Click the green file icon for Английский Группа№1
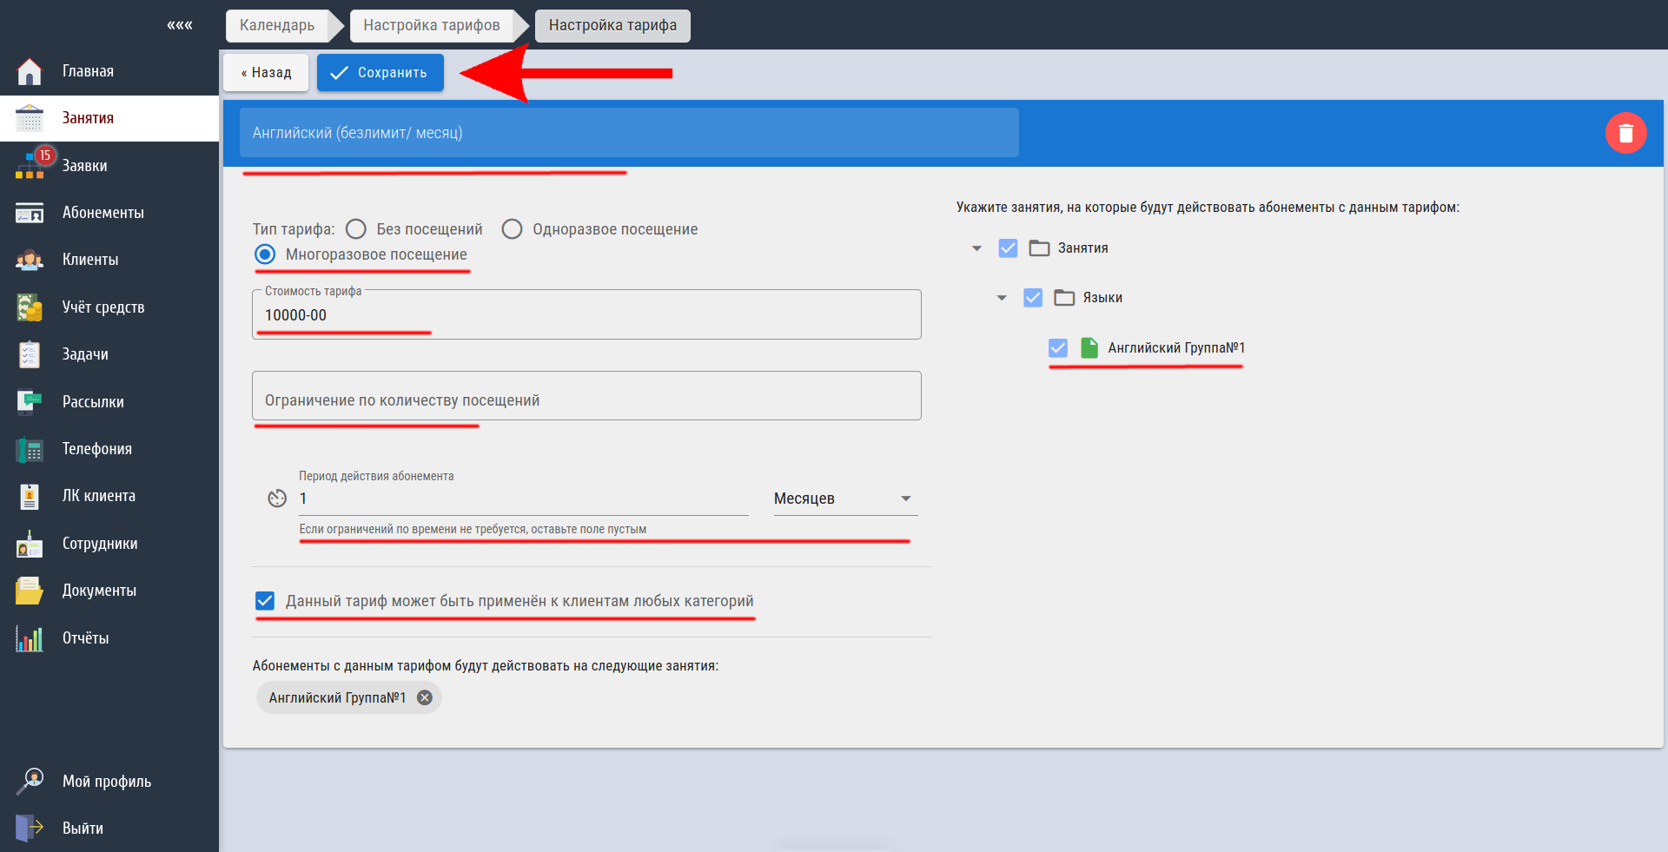The height and width of the screenshot is (852, 1668). pos(1089,348)
